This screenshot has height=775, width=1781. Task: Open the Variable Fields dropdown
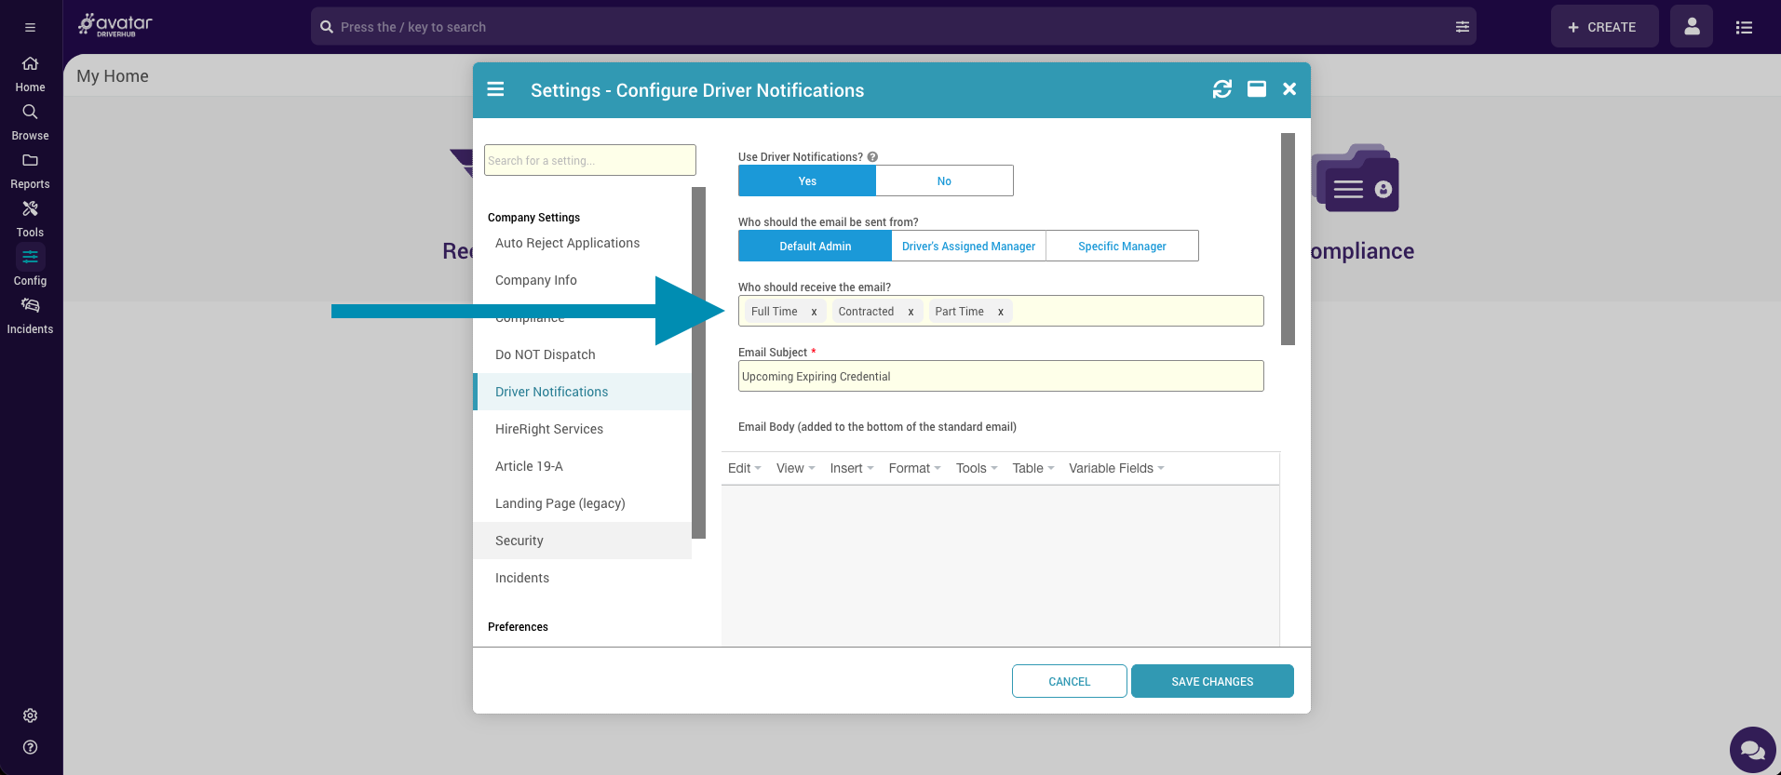[1116, 468]
